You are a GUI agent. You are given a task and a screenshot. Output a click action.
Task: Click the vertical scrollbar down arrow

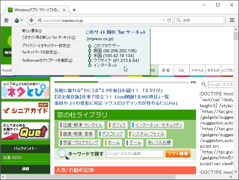point(236,172)
